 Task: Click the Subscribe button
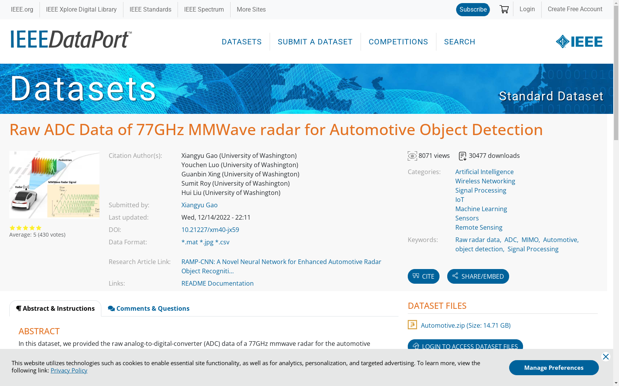[473, 10]
